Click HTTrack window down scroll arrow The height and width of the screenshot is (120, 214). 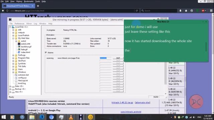pyautogui.click(x=166, y=94)
